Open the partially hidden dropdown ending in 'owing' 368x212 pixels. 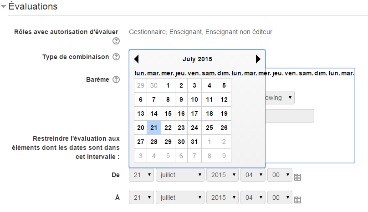point(280,98)
